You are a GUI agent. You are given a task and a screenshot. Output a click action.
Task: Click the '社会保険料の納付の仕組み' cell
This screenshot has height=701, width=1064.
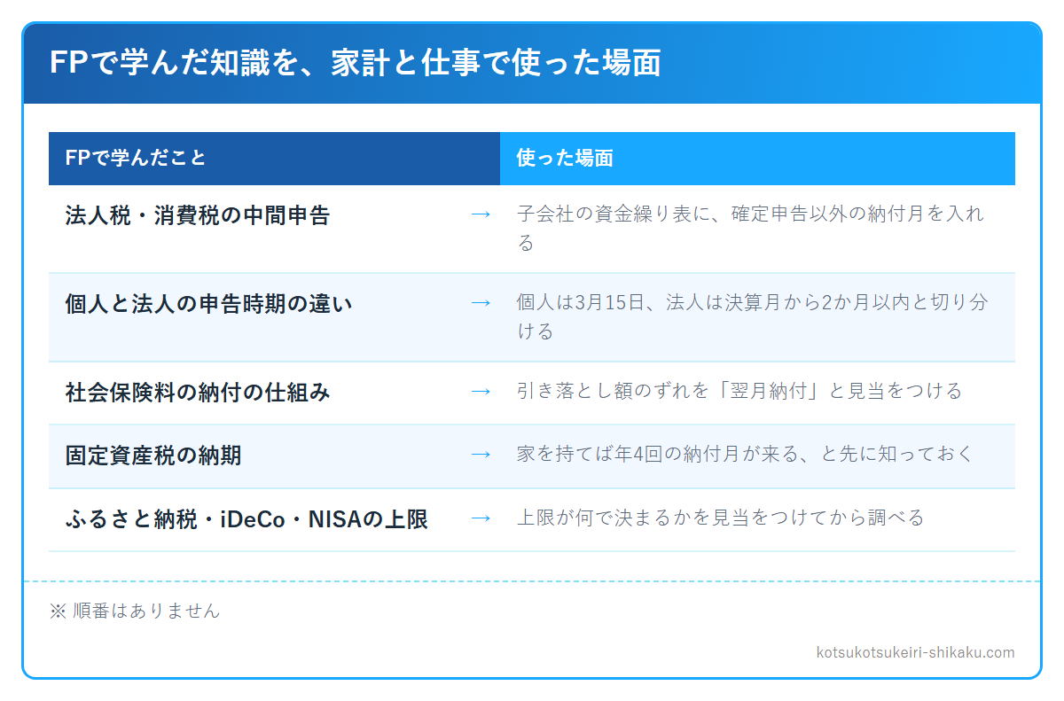point(198,393)
